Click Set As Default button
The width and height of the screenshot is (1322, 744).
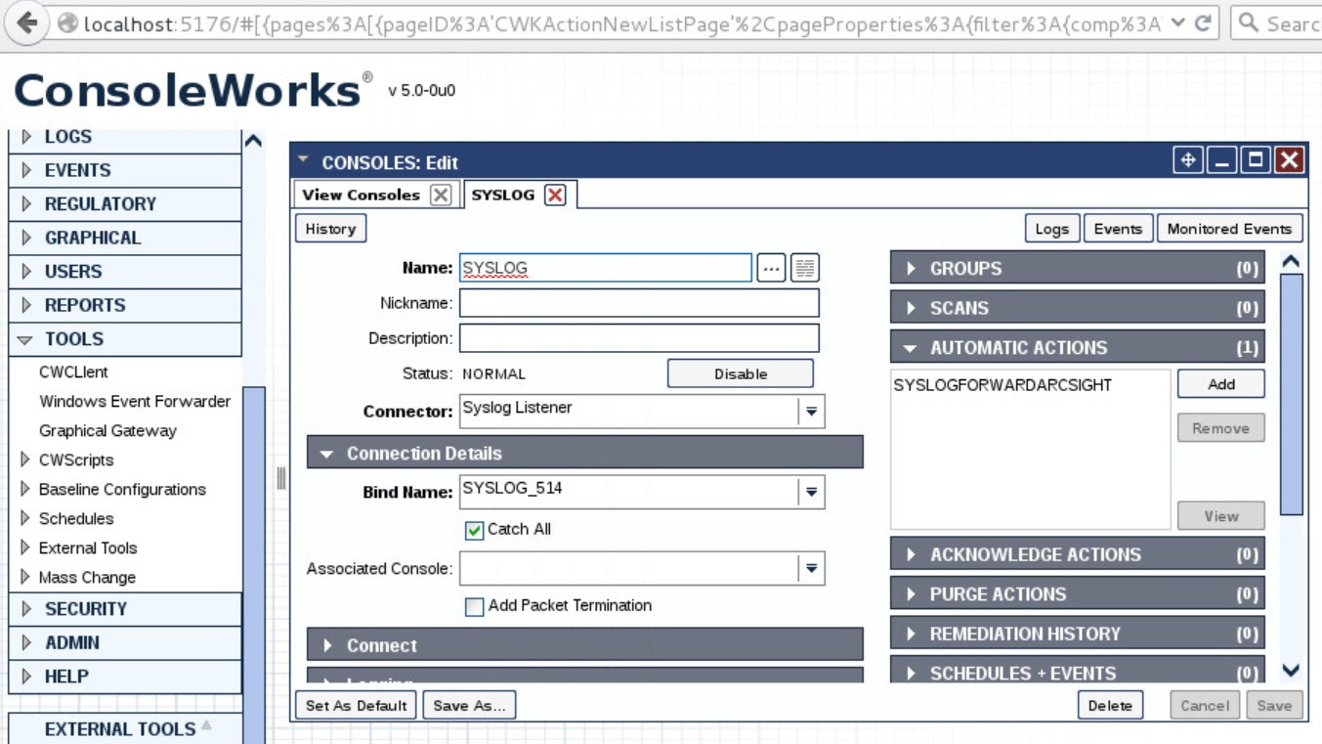356,705
